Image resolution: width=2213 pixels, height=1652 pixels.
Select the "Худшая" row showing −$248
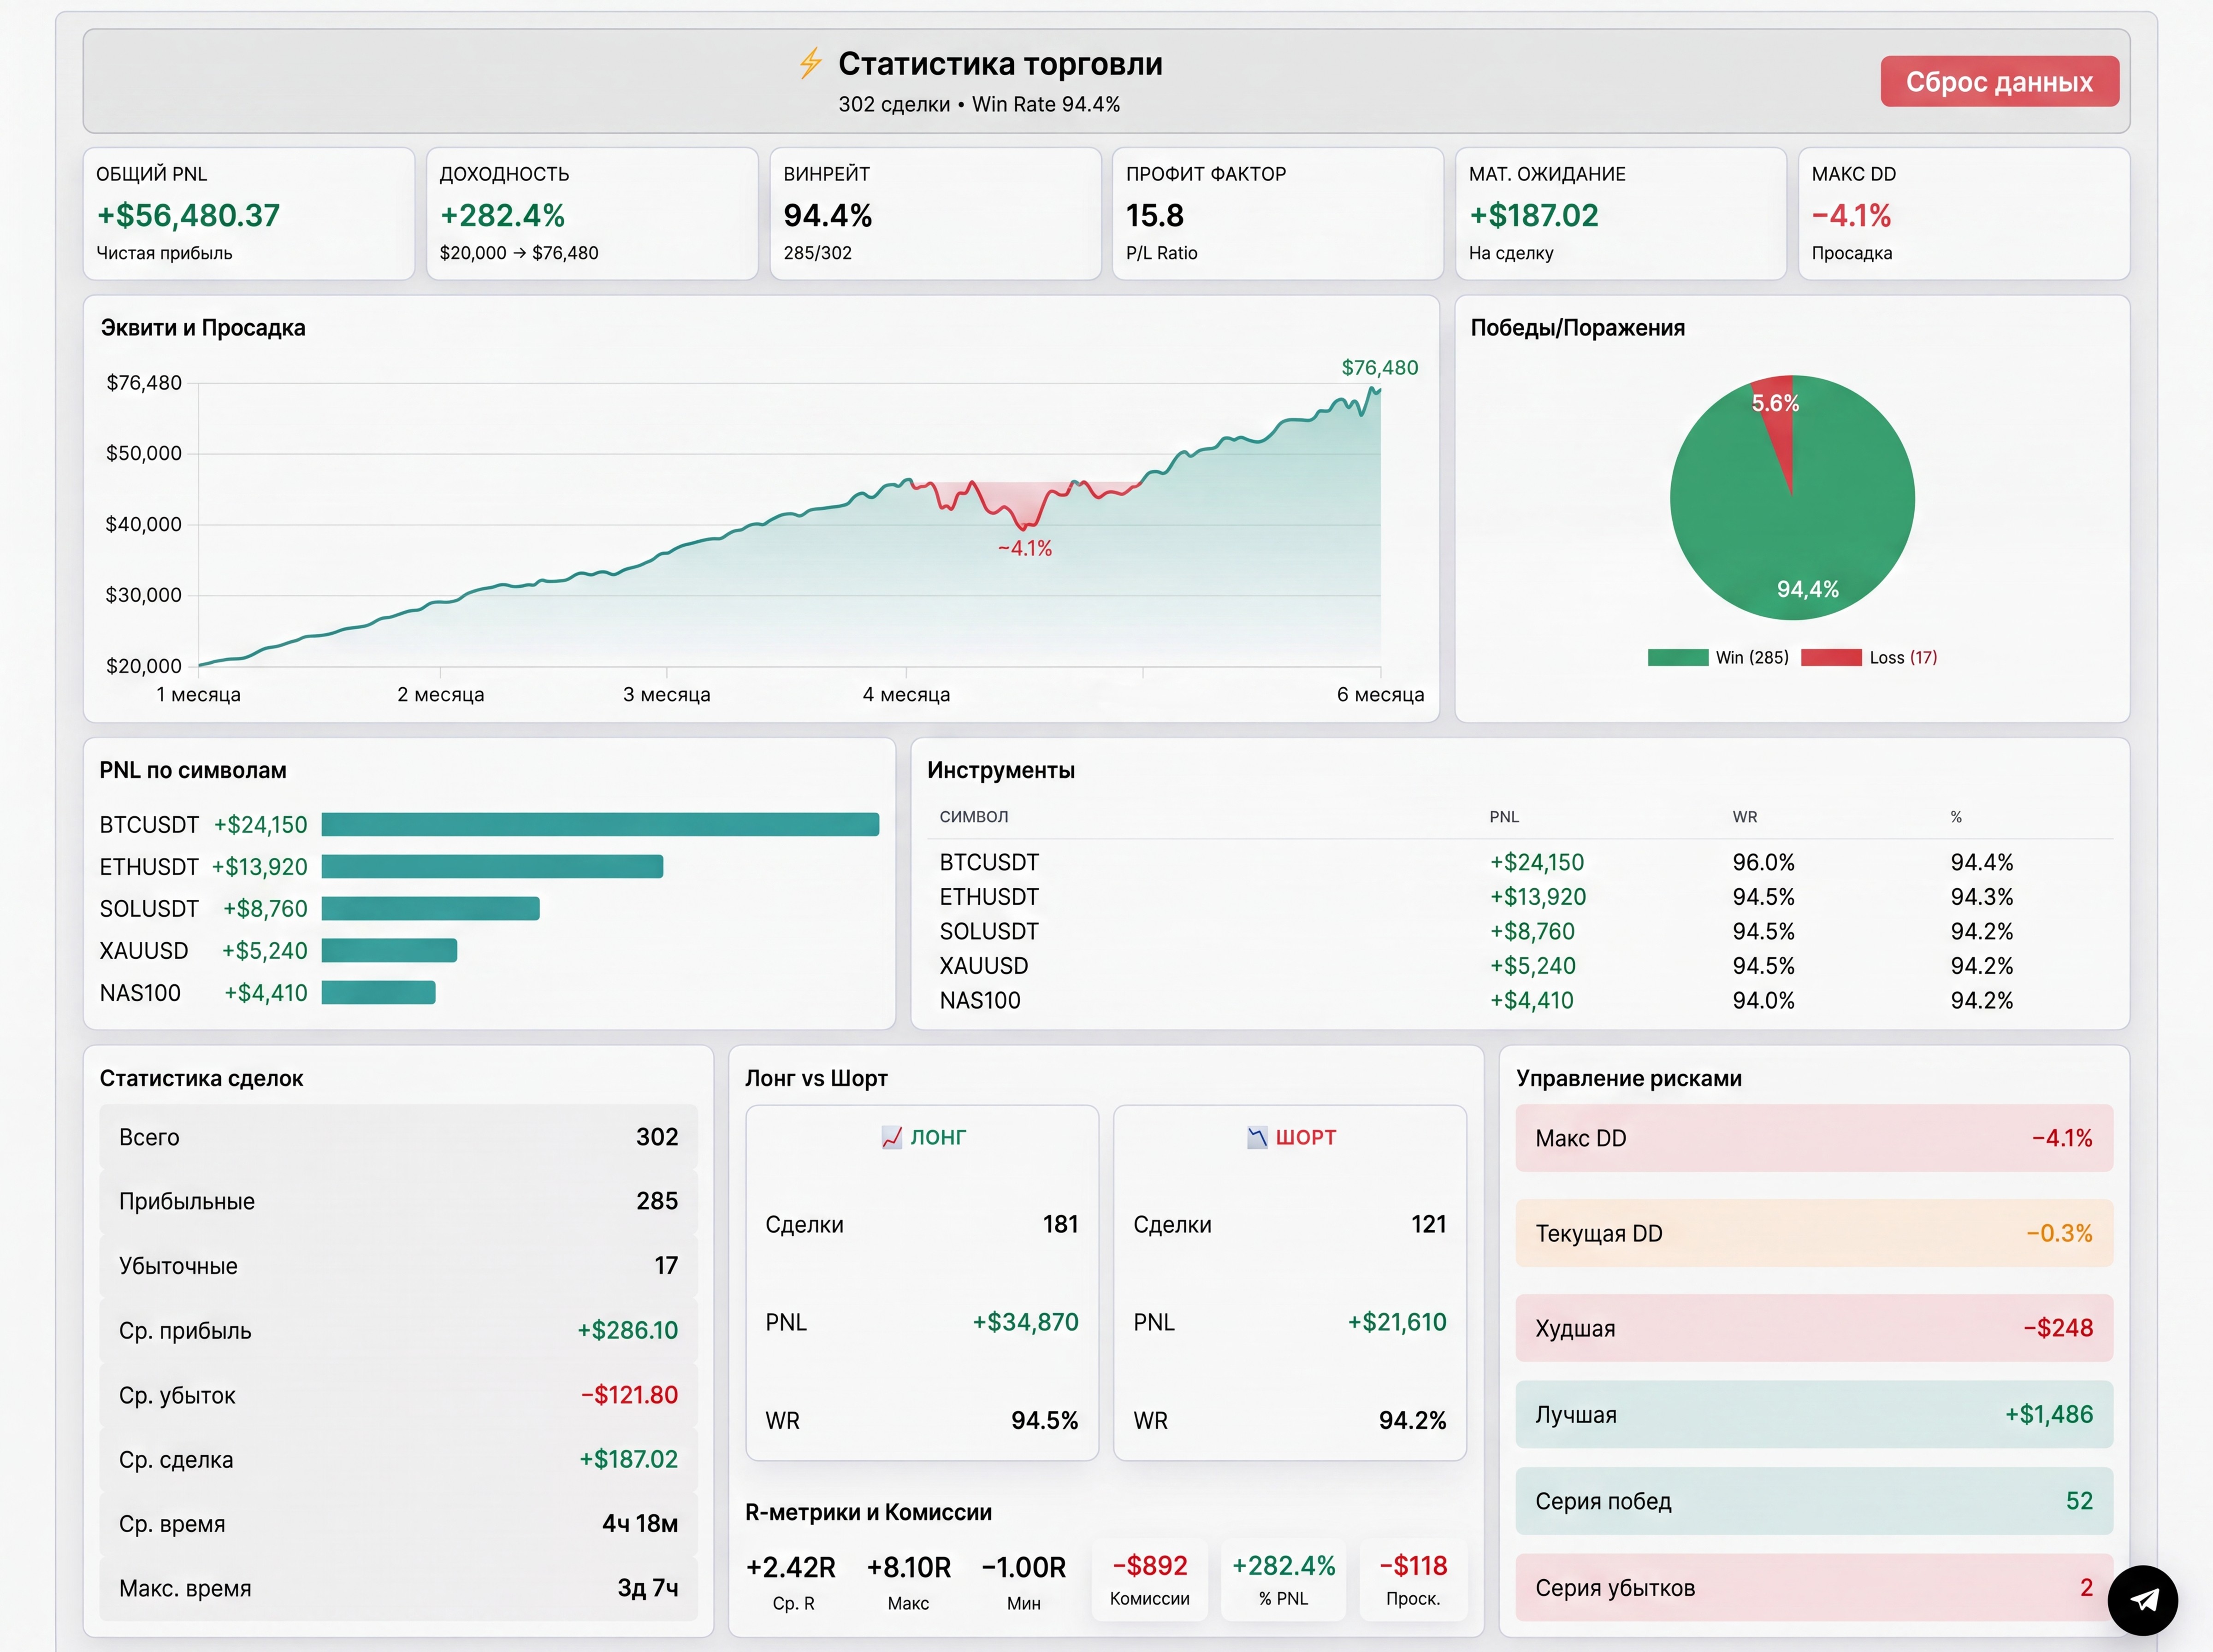pyautogui.click(x=1814, y=1328)
